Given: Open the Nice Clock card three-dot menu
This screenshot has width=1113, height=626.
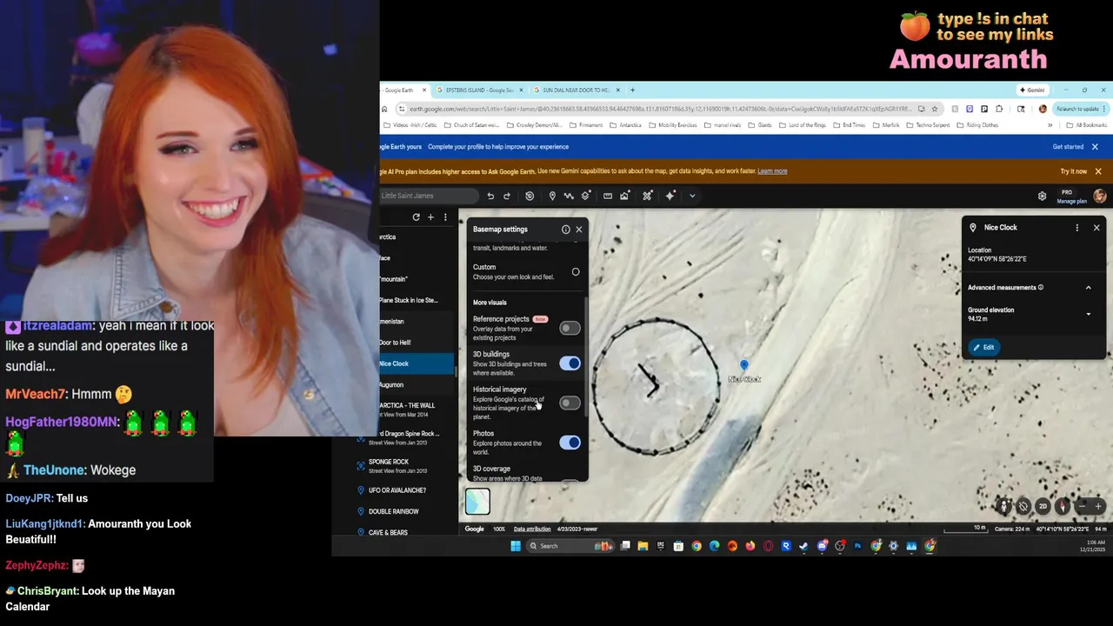Looking at the screenshot, I should (x=1077, y=228).
